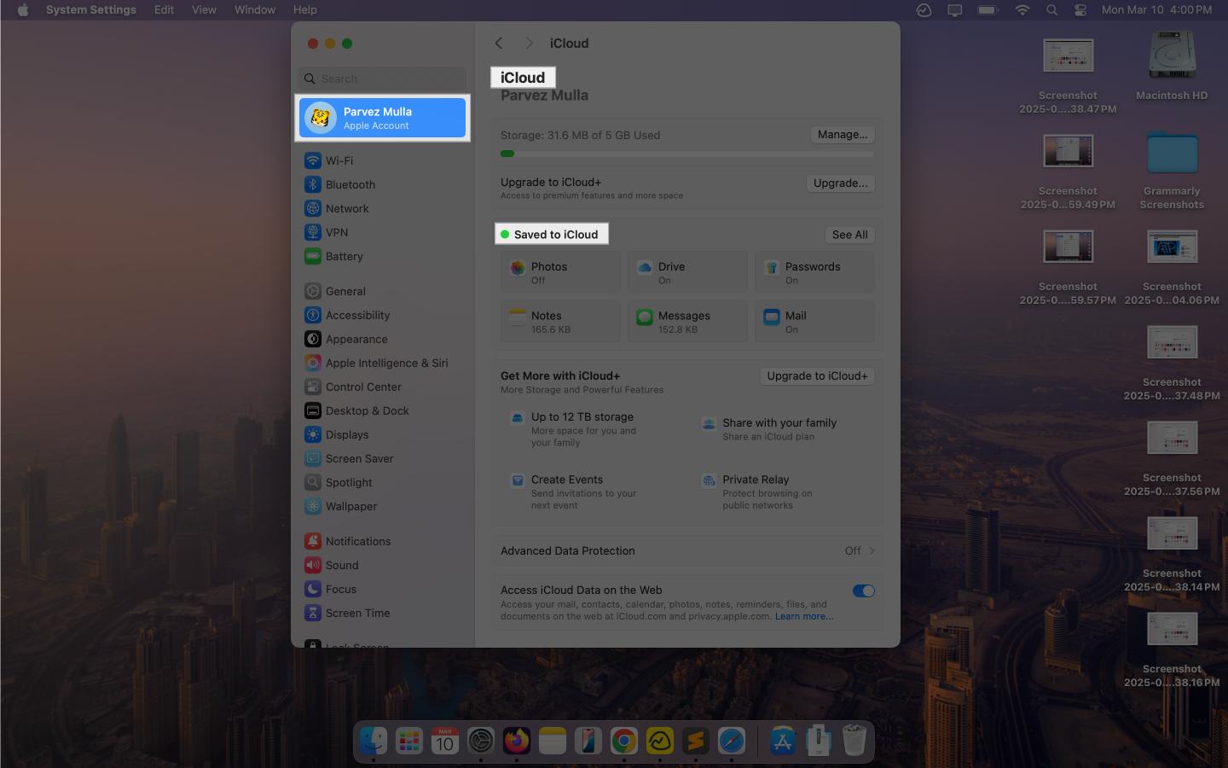Click Upgrade to iCloud+ button

817,376
